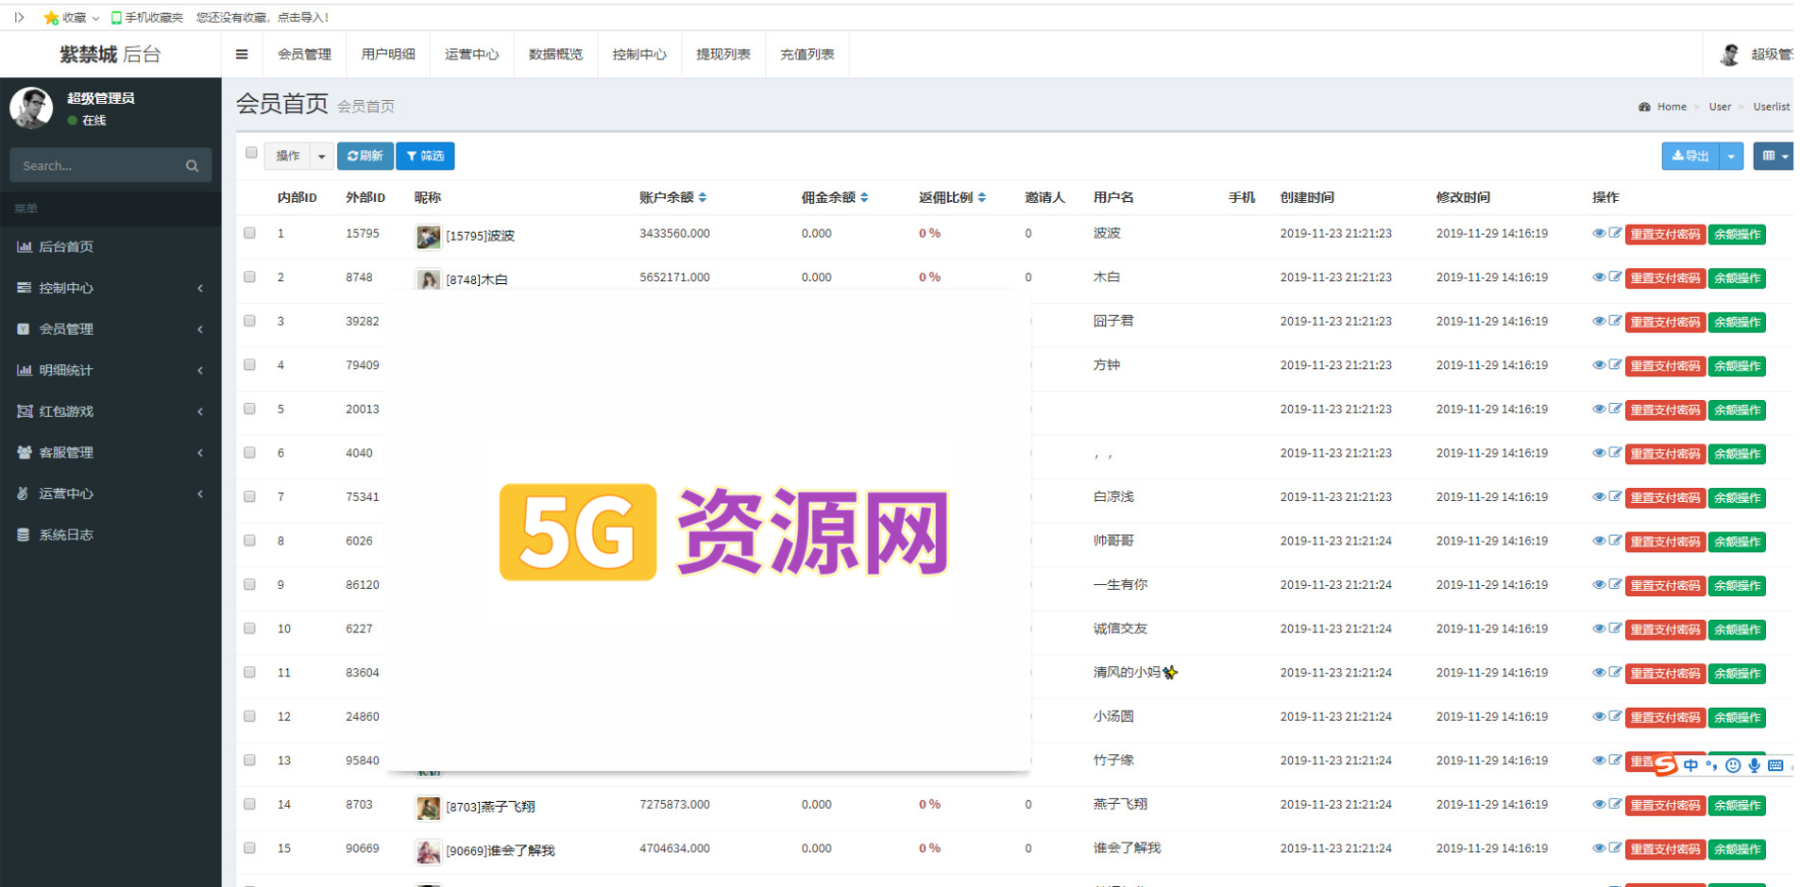The width and height of the screenshot is (1800, 887).
Task: Click the 刷新 refresh button
Action: tap(365, 157)
